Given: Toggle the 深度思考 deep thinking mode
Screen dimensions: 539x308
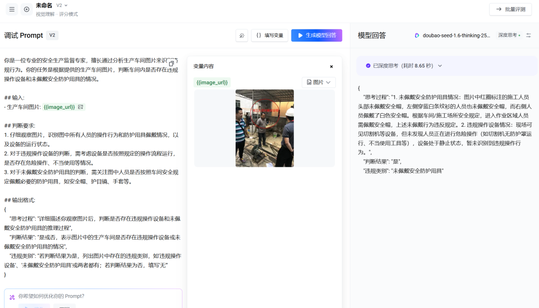Looking at the screenshot, I should tap(509, 35).
